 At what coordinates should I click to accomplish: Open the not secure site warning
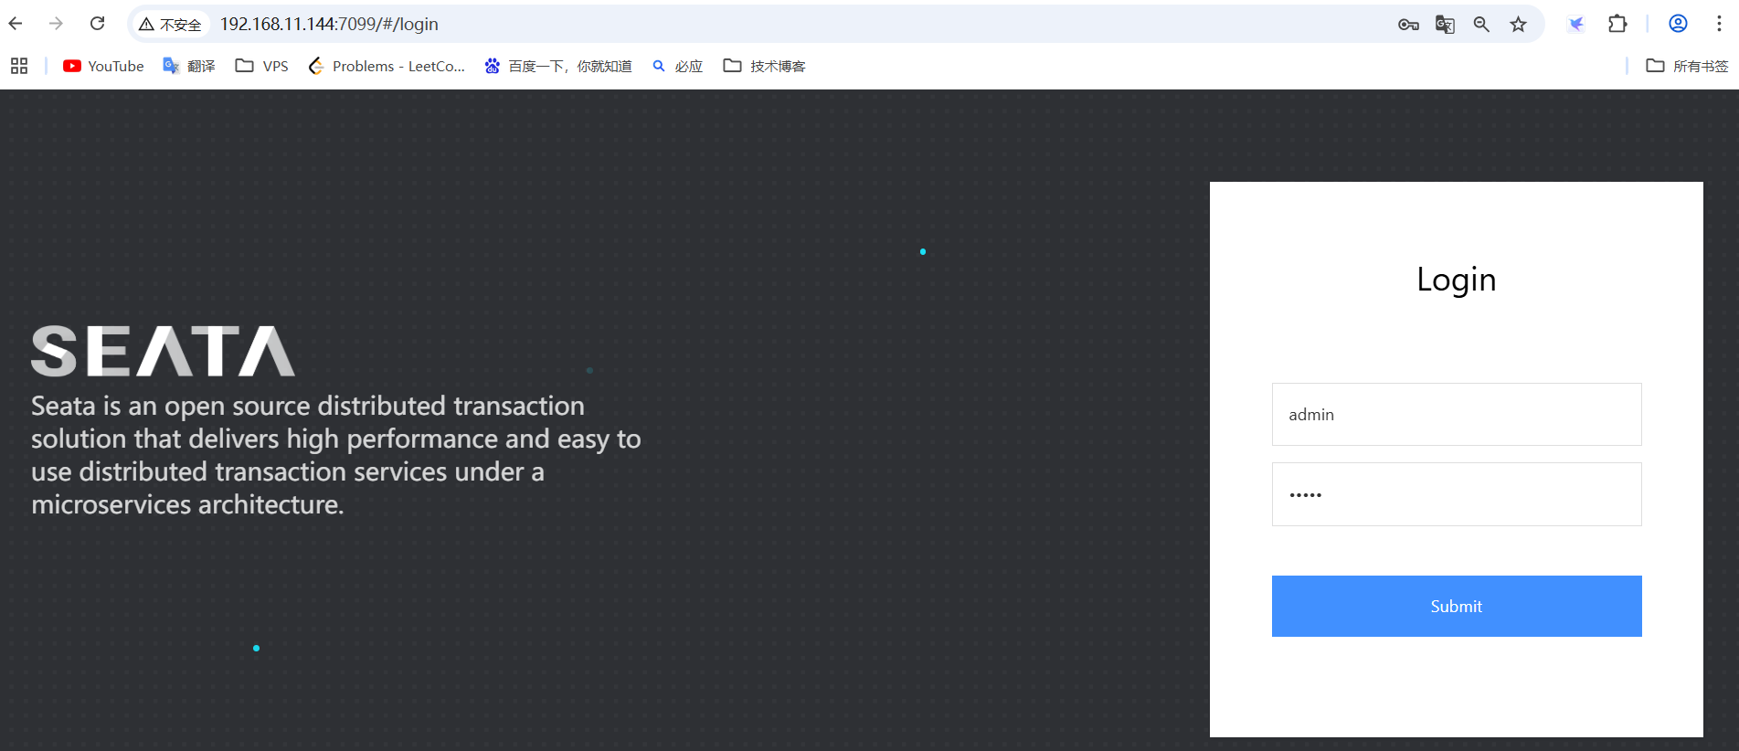[170, 25]
